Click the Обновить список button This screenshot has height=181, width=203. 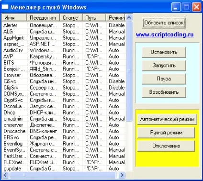point(164,23)
